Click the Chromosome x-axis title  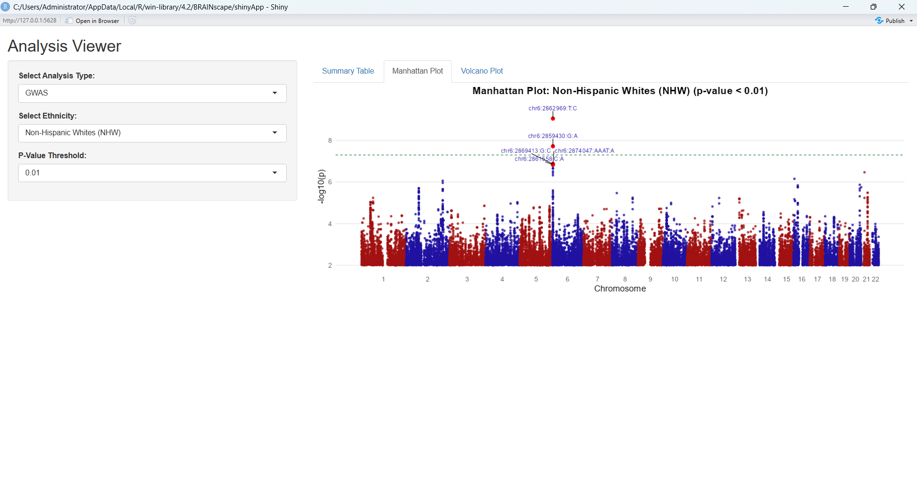point(620,289)
